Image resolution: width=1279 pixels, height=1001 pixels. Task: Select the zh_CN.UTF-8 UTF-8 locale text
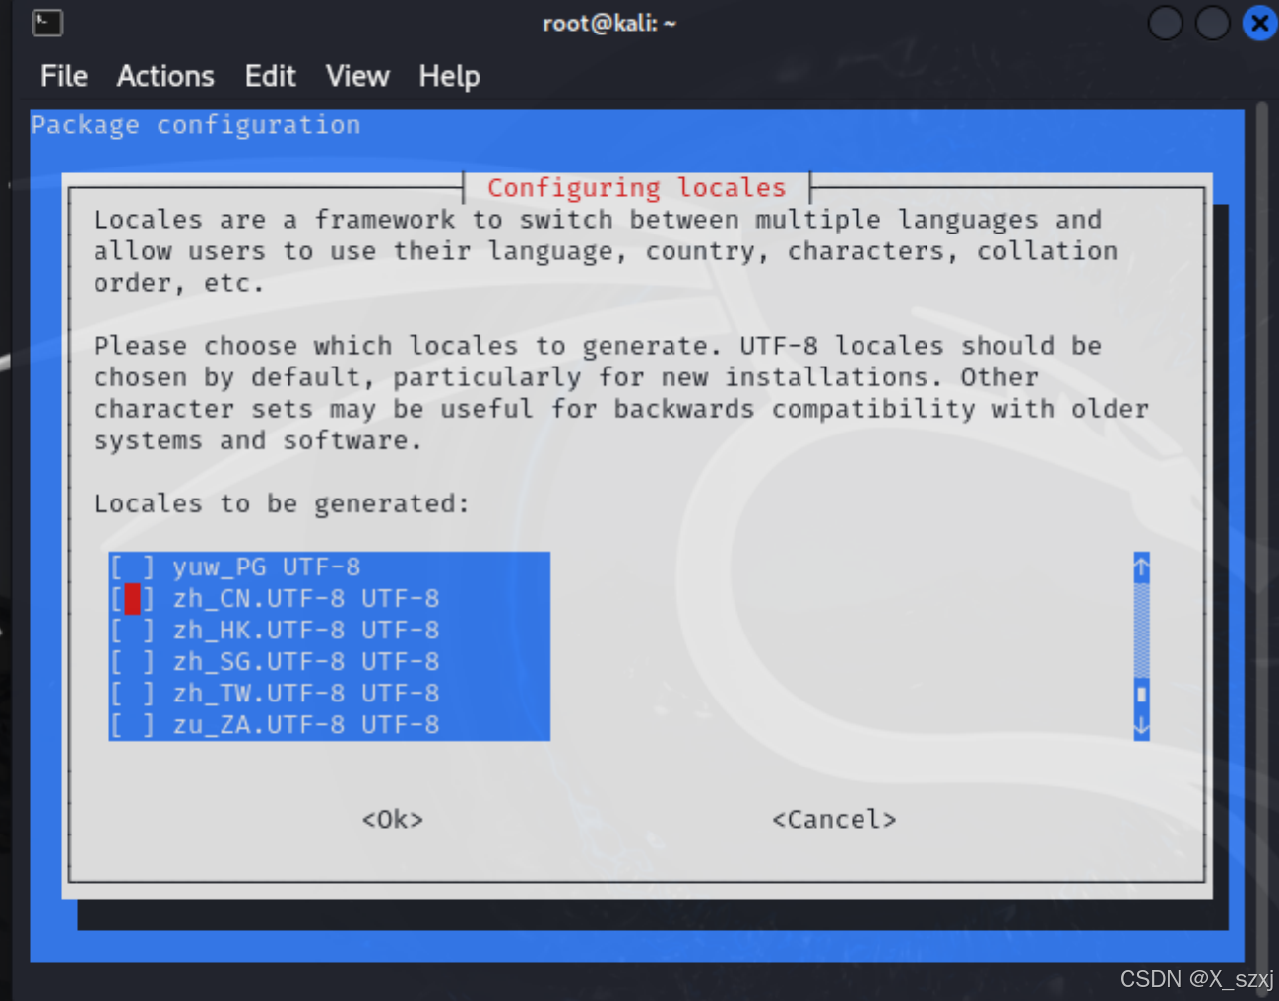306,598
